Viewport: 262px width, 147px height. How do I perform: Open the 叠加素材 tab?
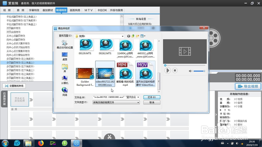[x=48, y=10]
